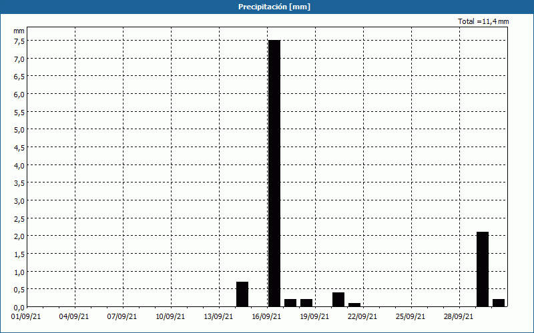Viewport: 534px width, 333px height.
Task: Click the x-axis label 28/09/21
Action: (x=459, y=316)
